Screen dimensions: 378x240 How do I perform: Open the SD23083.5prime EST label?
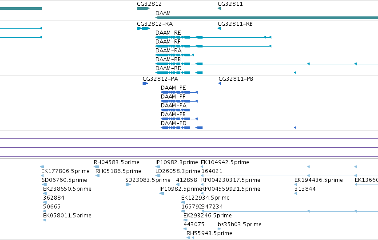148,180
